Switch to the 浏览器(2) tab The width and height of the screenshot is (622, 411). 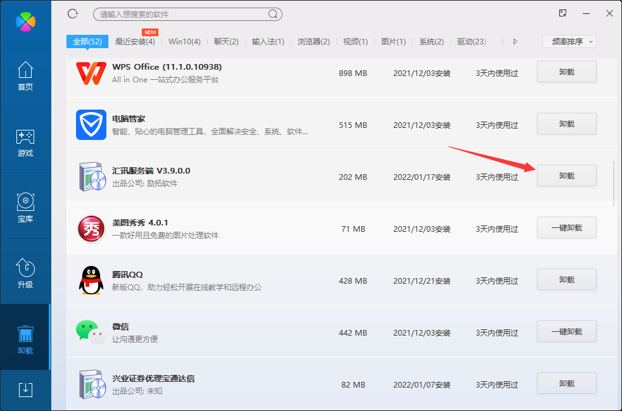314,42
